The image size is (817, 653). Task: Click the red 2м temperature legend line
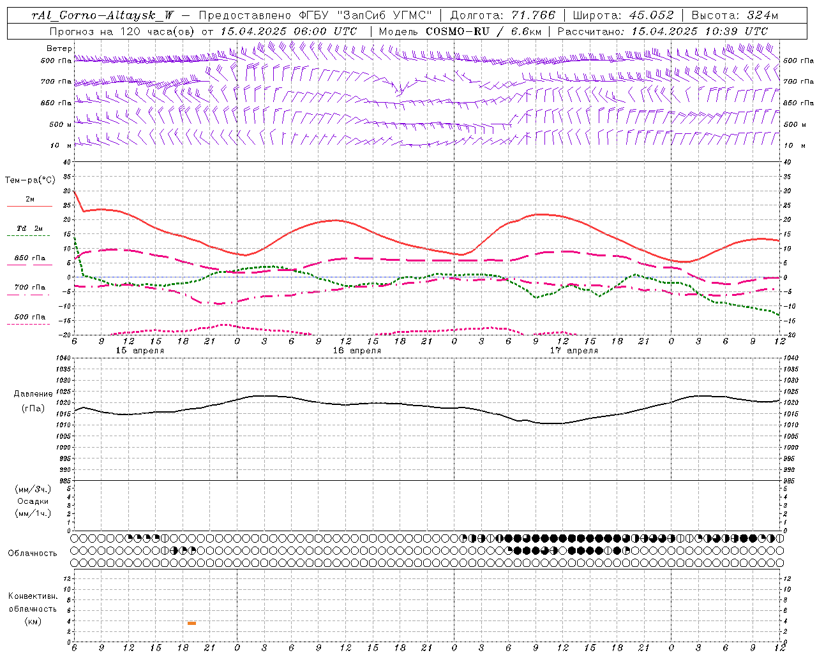29,206
